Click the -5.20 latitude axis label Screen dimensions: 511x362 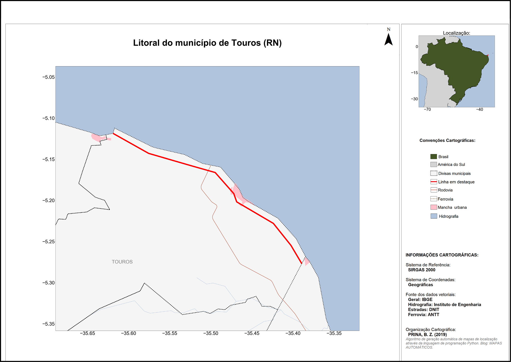48,200
